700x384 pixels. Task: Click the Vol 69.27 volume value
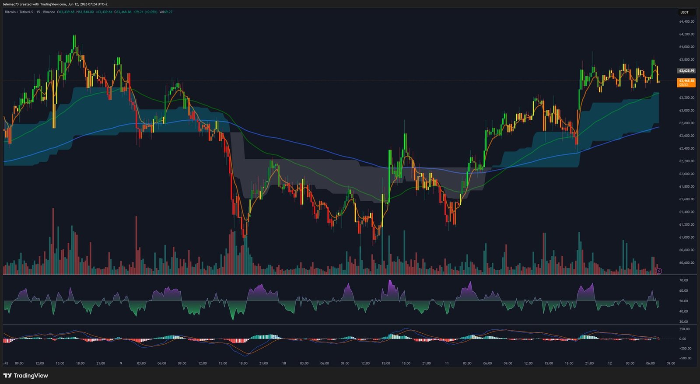tap(166, 12)
